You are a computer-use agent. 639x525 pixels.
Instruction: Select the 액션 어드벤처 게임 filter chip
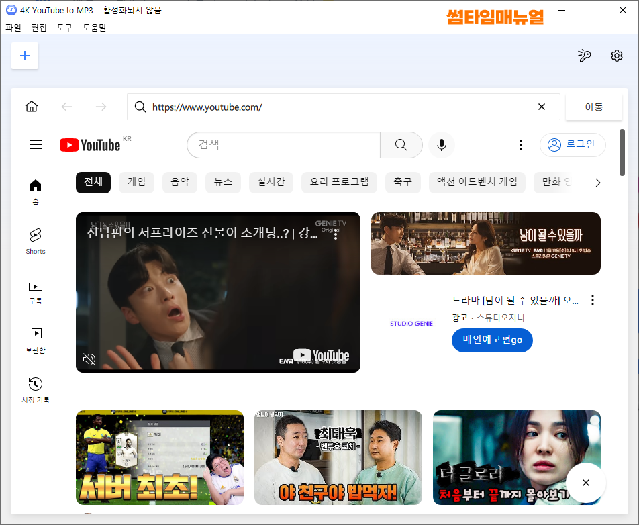(477, 182)
